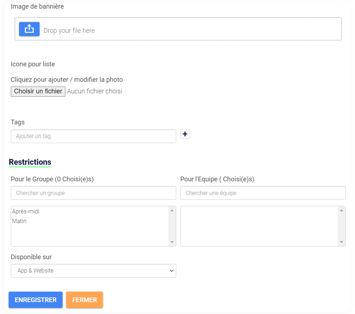355x314 pixels.
Task: Click the plus icon to add tag
Action: click(185, 134)
